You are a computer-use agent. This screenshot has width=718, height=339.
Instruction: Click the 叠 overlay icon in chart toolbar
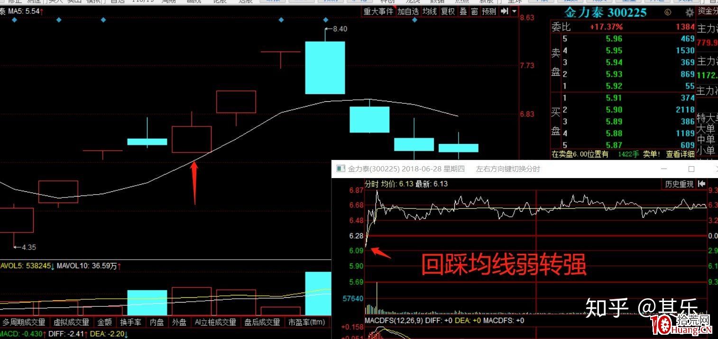tap(463, 11)
